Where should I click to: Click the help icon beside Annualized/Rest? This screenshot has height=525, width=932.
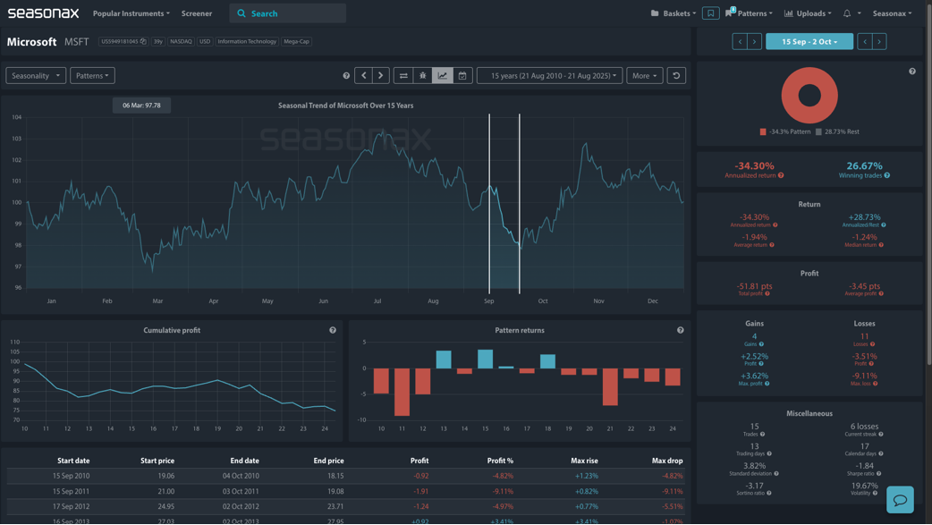[884, 224]
